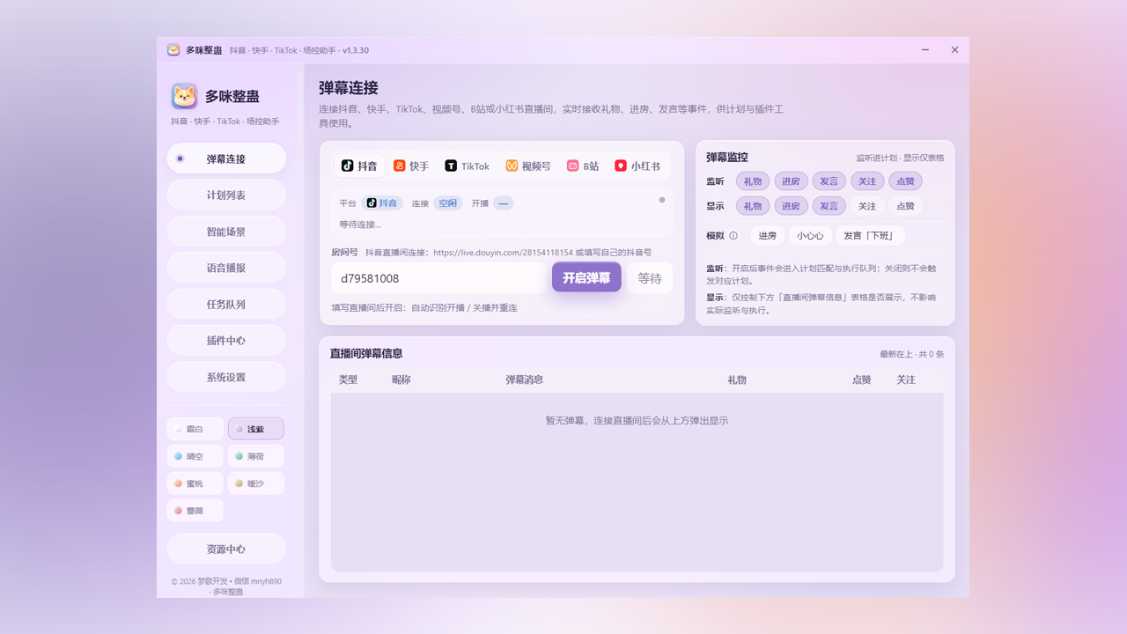This screenshot has height=634, width=1127.
Task: Click the 开启弹幕 button
Action: coord(586,277)
